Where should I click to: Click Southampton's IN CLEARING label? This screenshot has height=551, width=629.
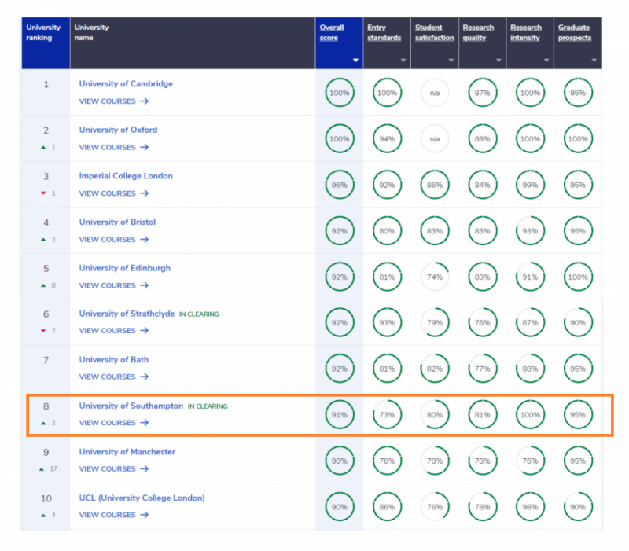coord(208,406)
